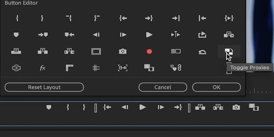Viewport: 274px width, 137px height.
Task: Click Extract in the bottom transport bar
Action: 218,107
